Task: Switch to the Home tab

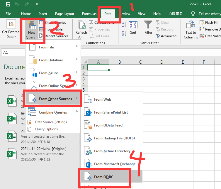Action: (x=26, y=14)
